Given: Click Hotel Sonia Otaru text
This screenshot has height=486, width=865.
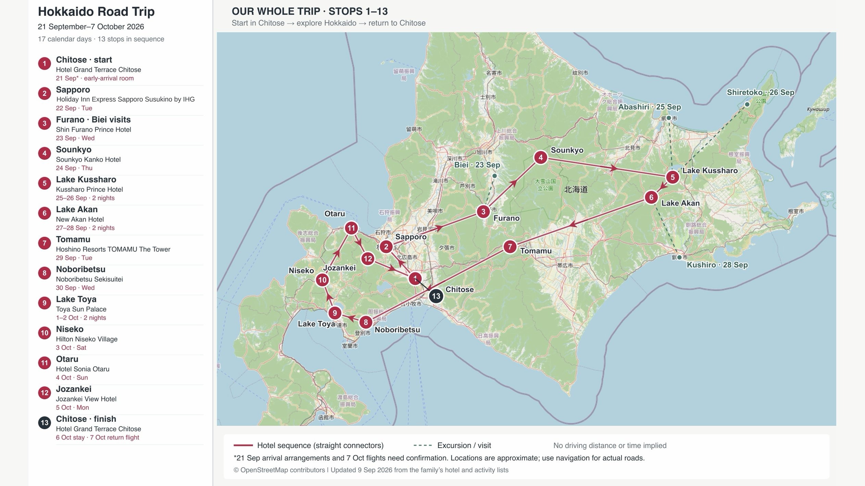Looking at the screenshot, I should (83, 369).
